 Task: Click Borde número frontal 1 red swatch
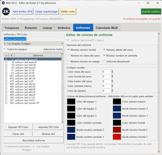click(x=117, y=137)
